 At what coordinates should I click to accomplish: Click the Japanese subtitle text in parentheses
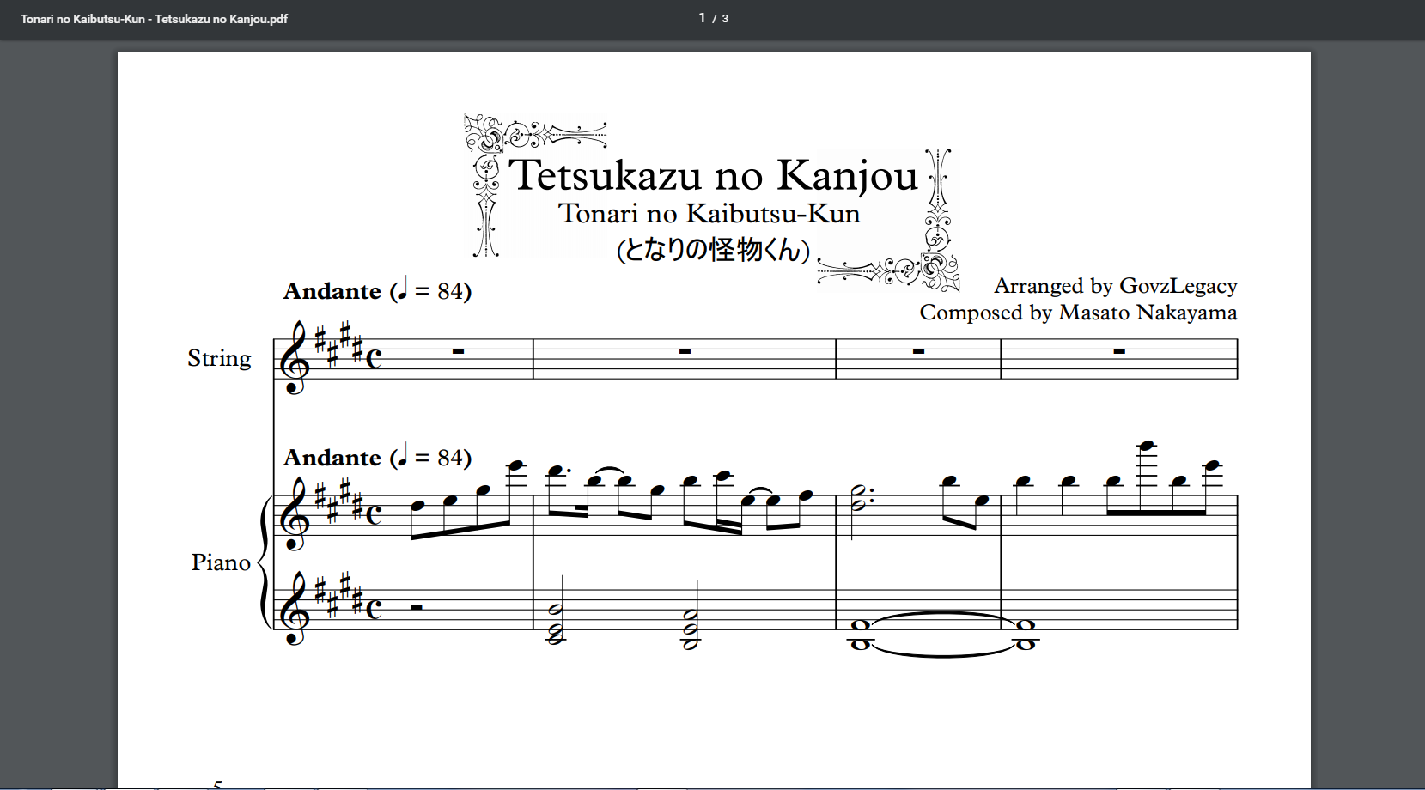click(x=713, y=250)
